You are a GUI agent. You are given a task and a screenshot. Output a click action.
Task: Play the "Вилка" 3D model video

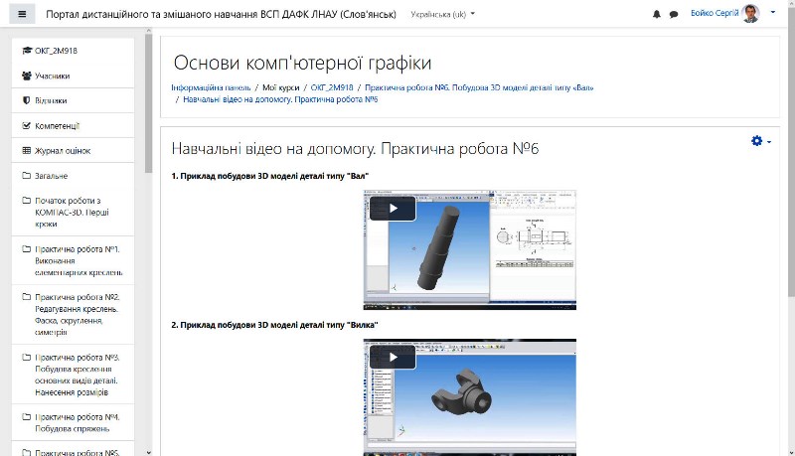tap(393, 358)
